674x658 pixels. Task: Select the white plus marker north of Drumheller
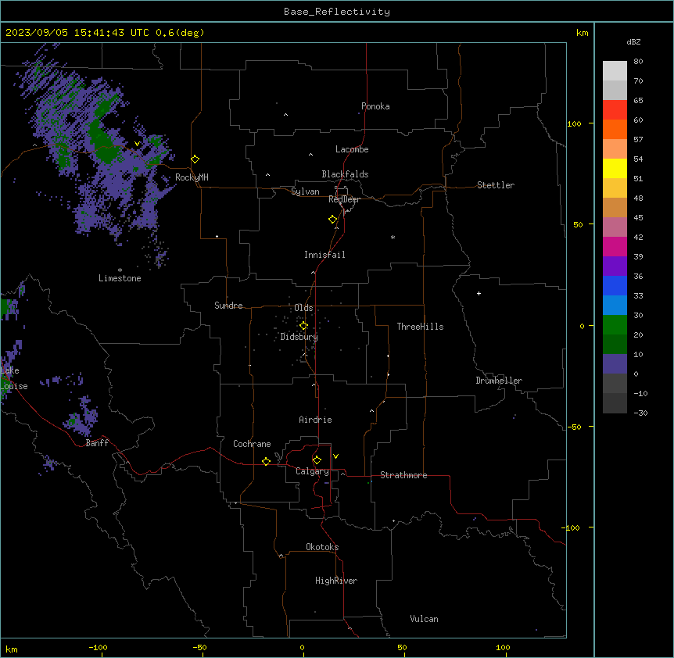tap(479, 293)
